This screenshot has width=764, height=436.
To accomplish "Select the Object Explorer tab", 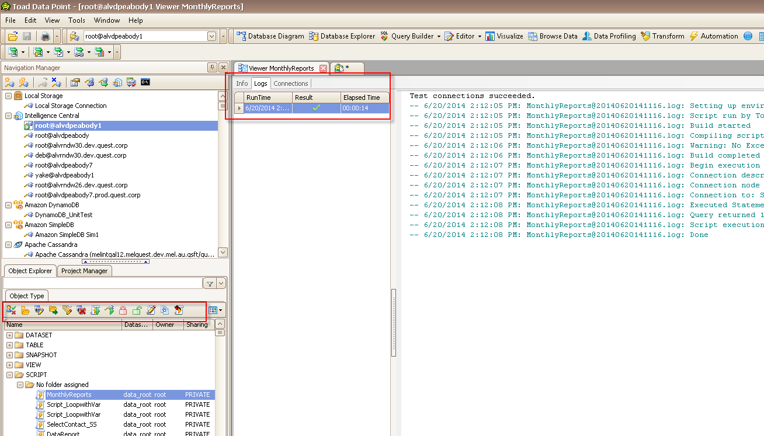I will (31, 271).
